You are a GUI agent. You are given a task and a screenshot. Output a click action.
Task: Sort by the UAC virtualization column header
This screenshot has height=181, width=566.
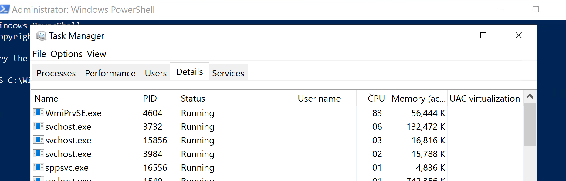485,99
